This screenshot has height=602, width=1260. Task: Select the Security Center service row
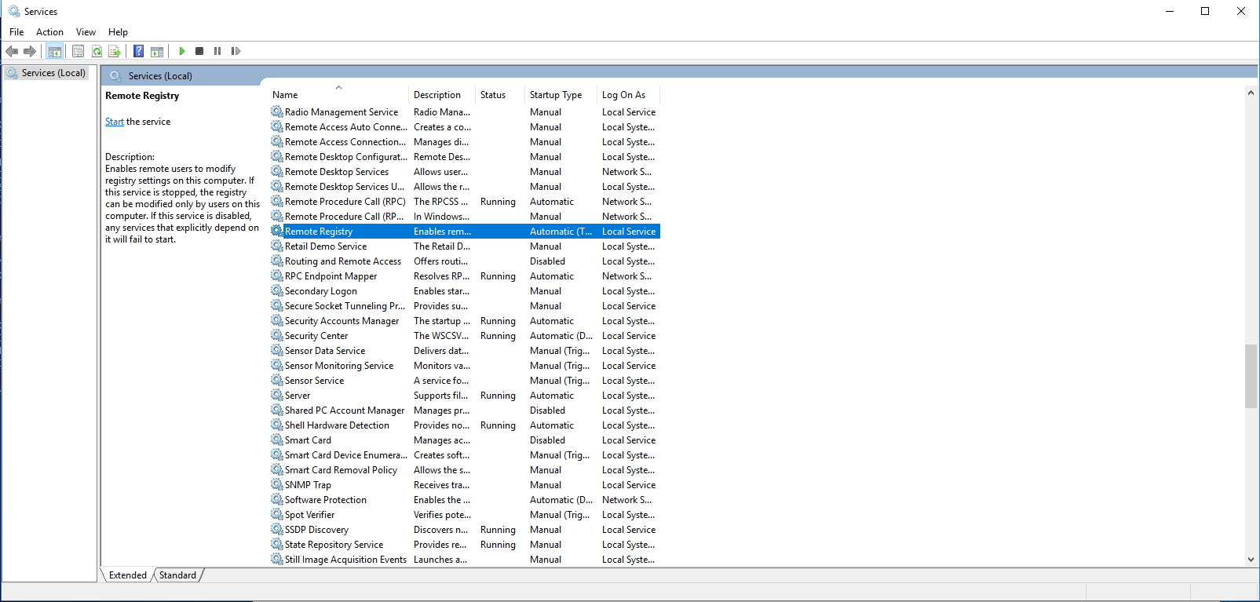click(316, 336)
